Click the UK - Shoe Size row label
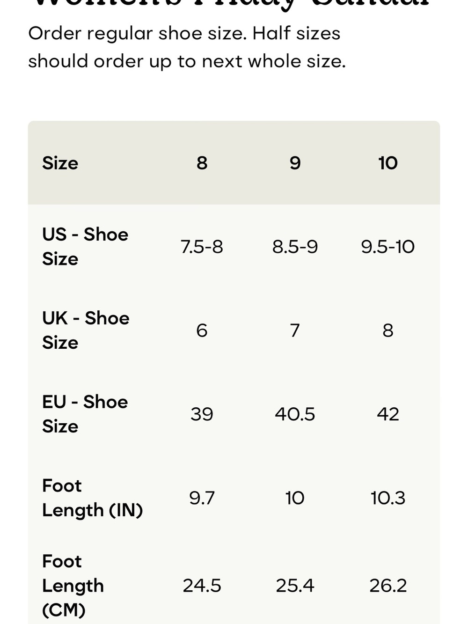Viewport: 468px width, 624px height. [86, 330]
